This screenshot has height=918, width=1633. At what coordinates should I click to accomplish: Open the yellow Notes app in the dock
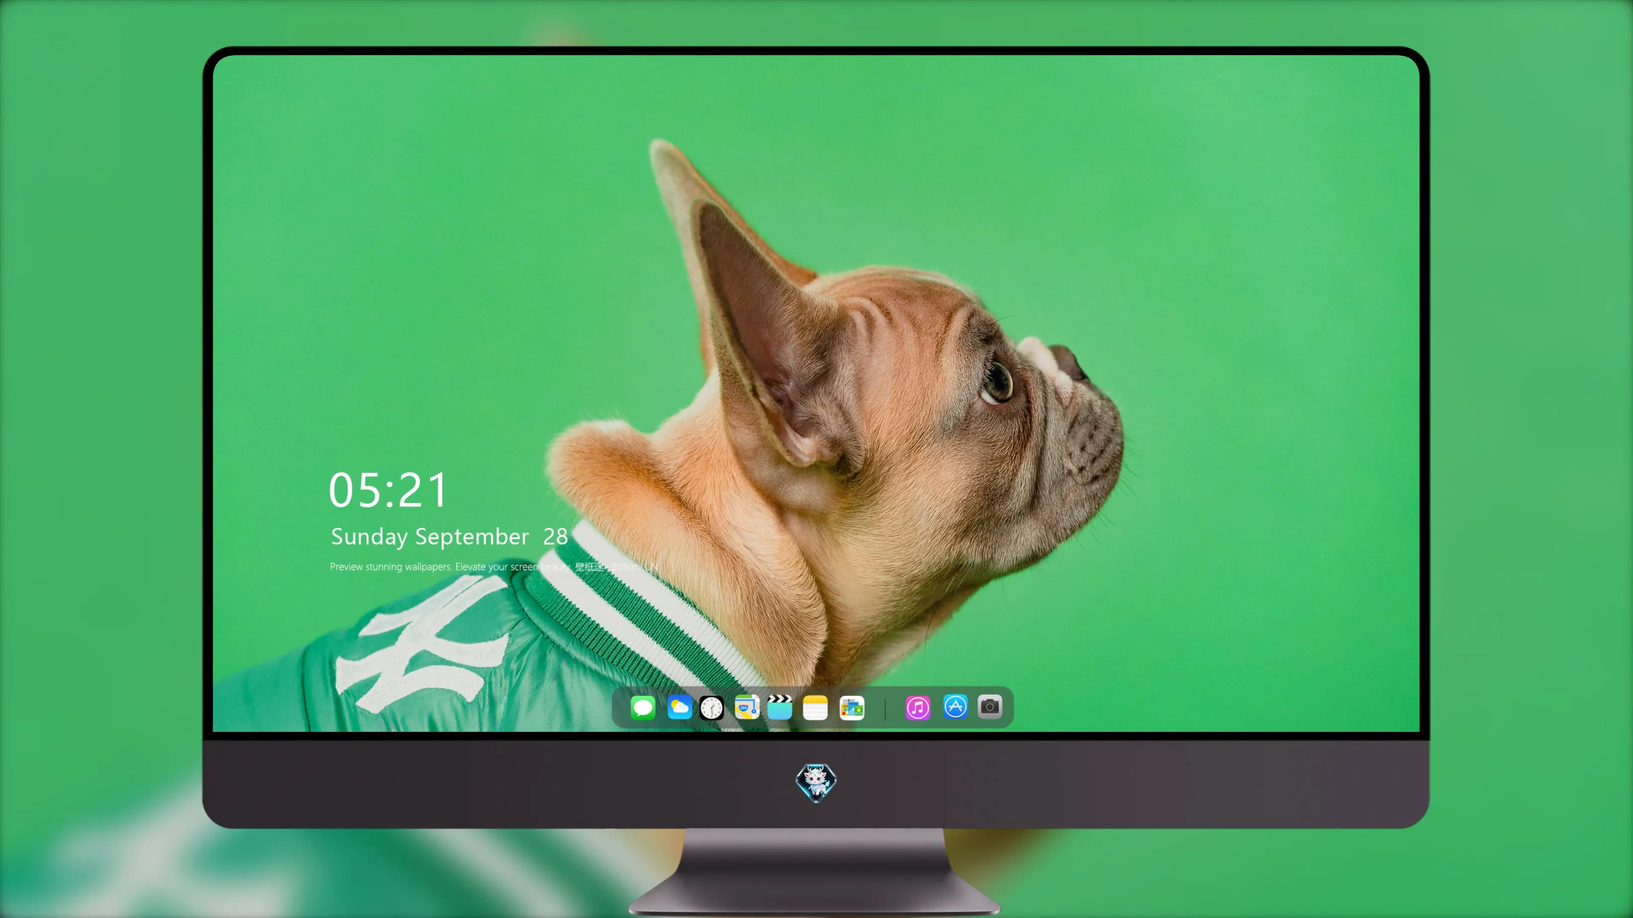[815, 708]
